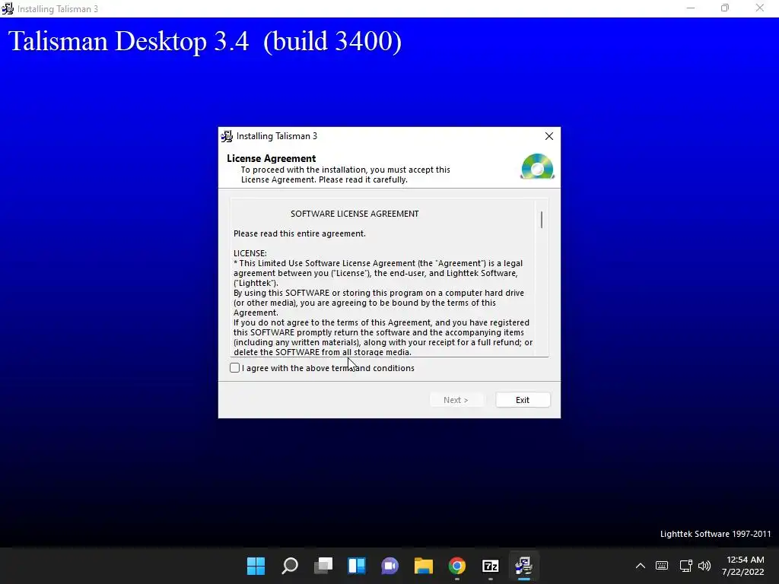Viewport: 779px width, 584px height.
Task: Open File Explorer from taskbar
Action: (x=424, y=566)
